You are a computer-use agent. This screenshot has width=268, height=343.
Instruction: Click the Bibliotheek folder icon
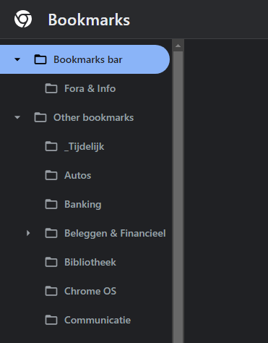pos(51,262)
